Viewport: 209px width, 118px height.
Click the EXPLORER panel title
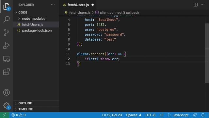tap(26, 5)
